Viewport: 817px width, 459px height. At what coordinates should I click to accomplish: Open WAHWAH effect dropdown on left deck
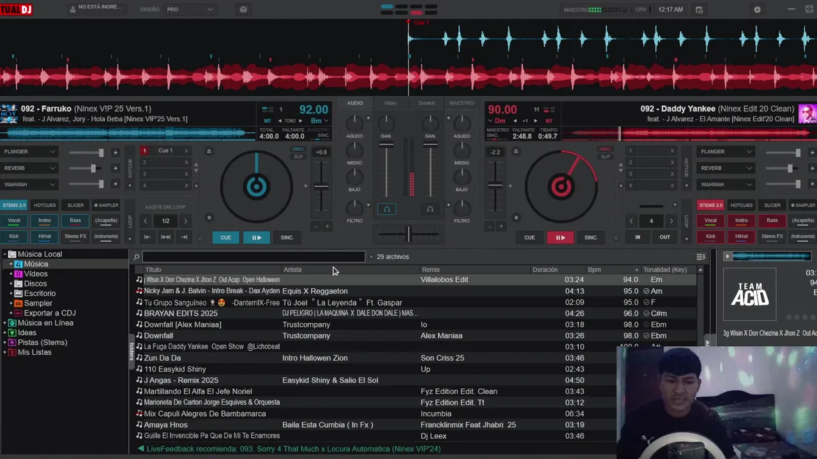point(30,185)
